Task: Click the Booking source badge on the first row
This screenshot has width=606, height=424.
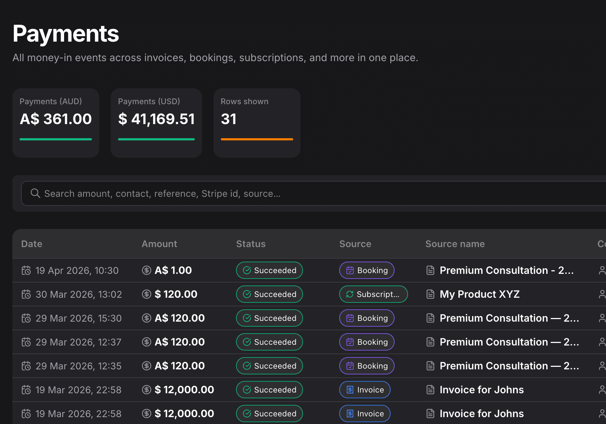Action: [x=366, y=270]
